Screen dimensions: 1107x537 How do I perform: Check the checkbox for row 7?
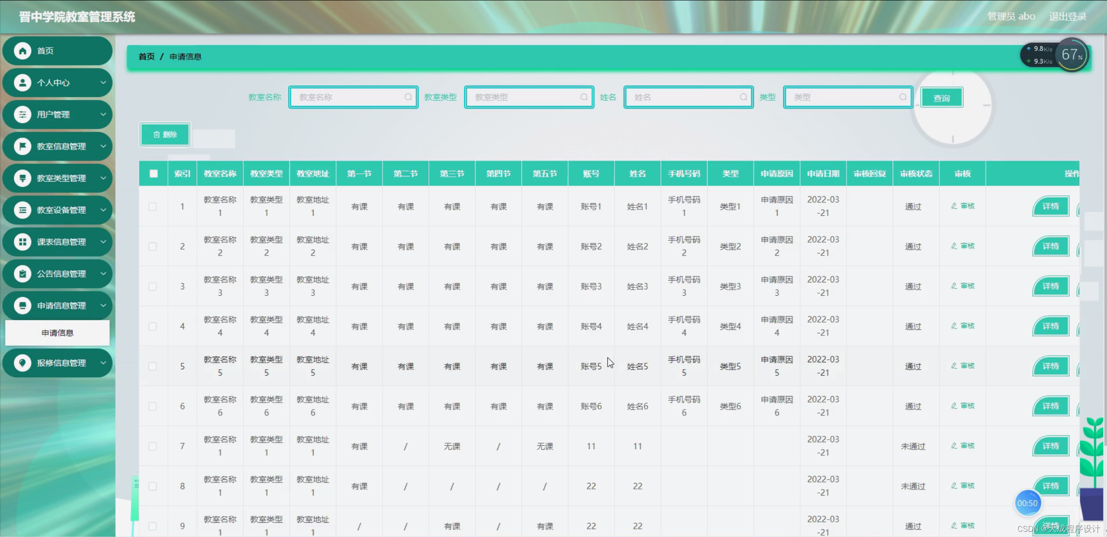(153, 446)
